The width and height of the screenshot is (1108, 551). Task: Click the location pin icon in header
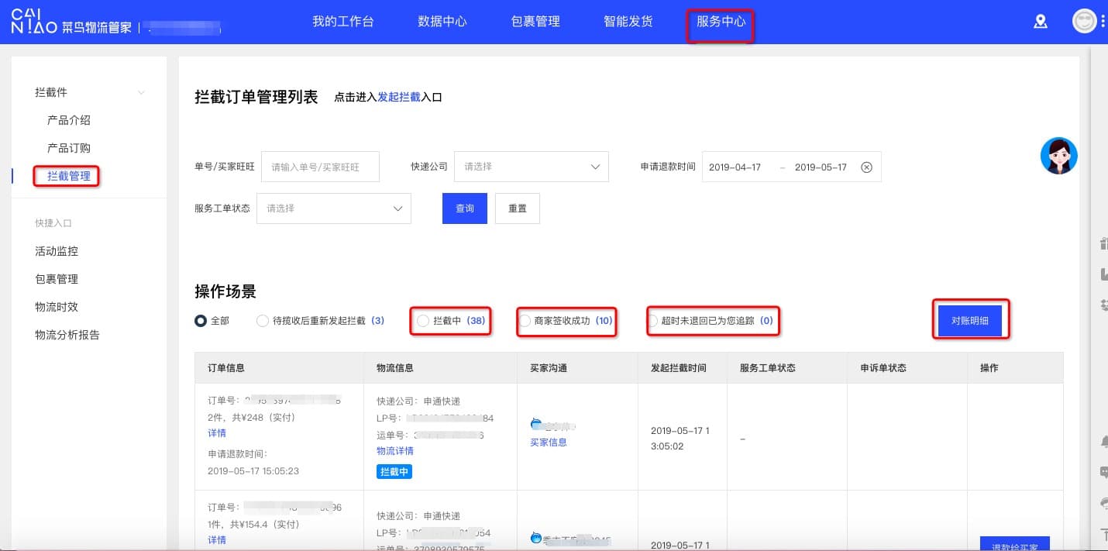[x=1041, y=22]
